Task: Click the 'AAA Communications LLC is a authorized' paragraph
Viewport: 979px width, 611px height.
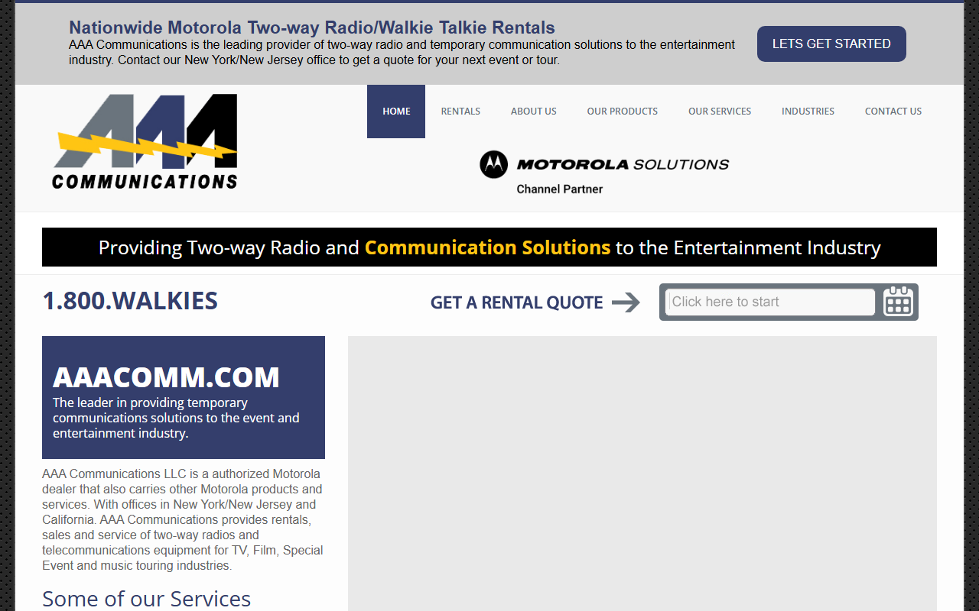Action: pos(183,519)
